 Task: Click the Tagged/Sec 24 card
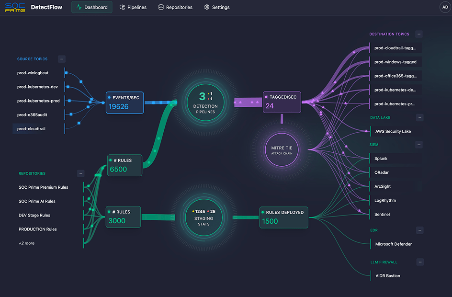tap(282, 102)
